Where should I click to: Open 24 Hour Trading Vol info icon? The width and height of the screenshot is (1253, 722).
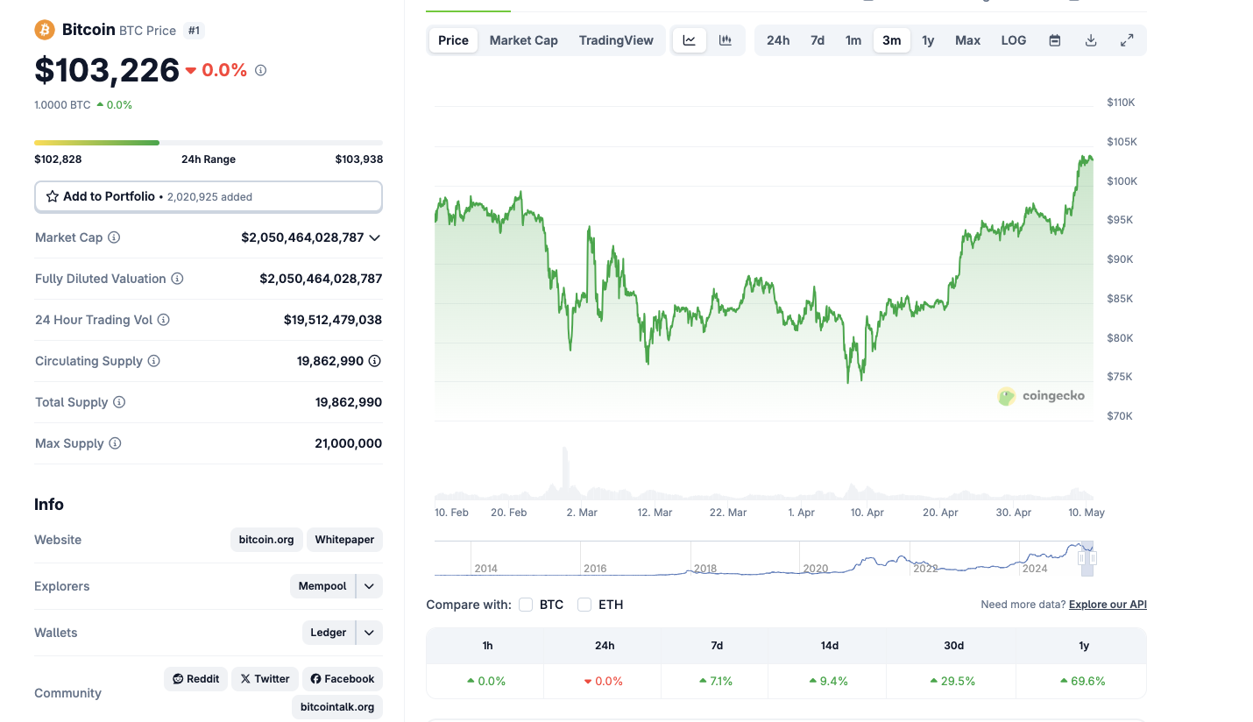[x=163, y=320]
